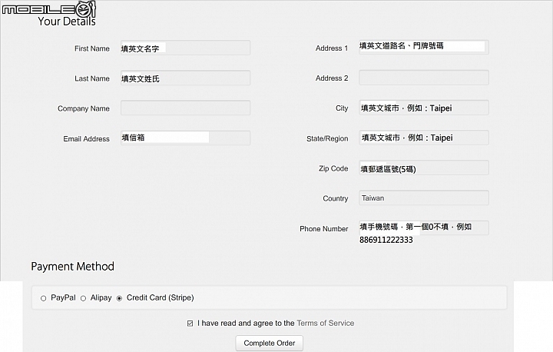Click the 'Email Address' label

(86, 139)
